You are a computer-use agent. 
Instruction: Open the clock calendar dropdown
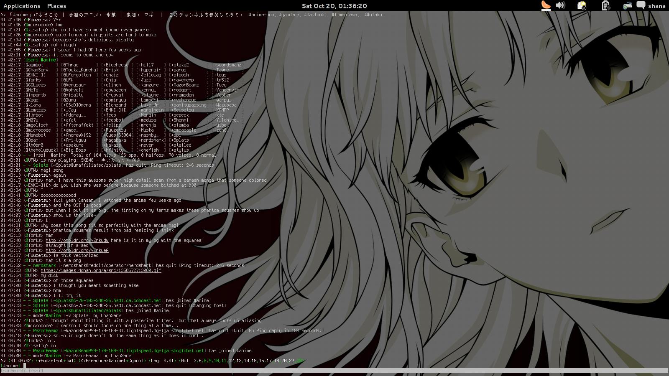point(334,6)
